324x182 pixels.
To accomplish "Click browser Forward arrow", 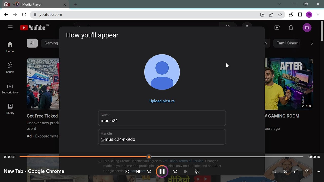I will [x=15, y=15].
